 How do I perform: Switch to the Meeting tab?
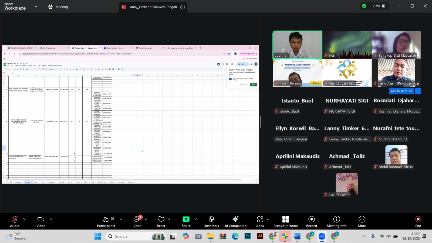pos(58,7)
